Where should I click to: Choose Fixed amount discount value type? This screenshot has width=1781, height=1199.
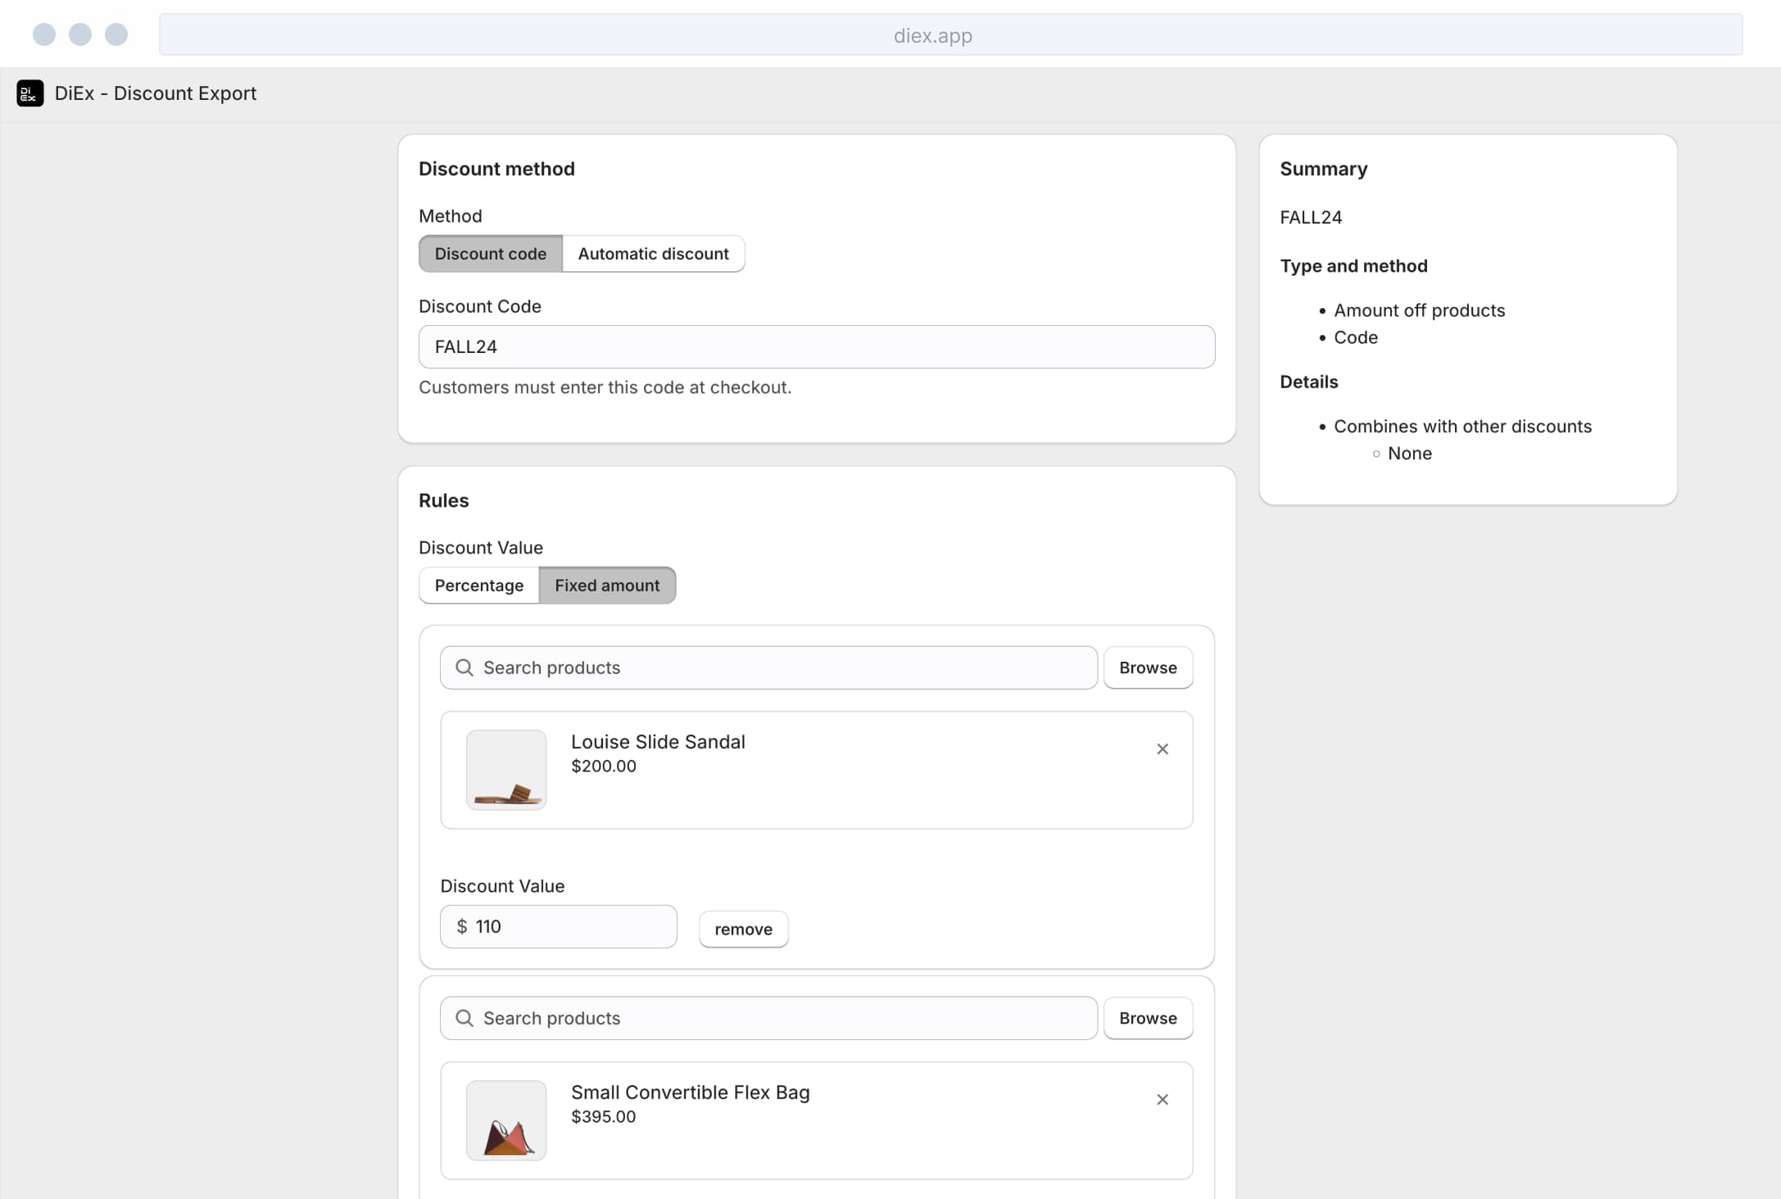[607, 586]
